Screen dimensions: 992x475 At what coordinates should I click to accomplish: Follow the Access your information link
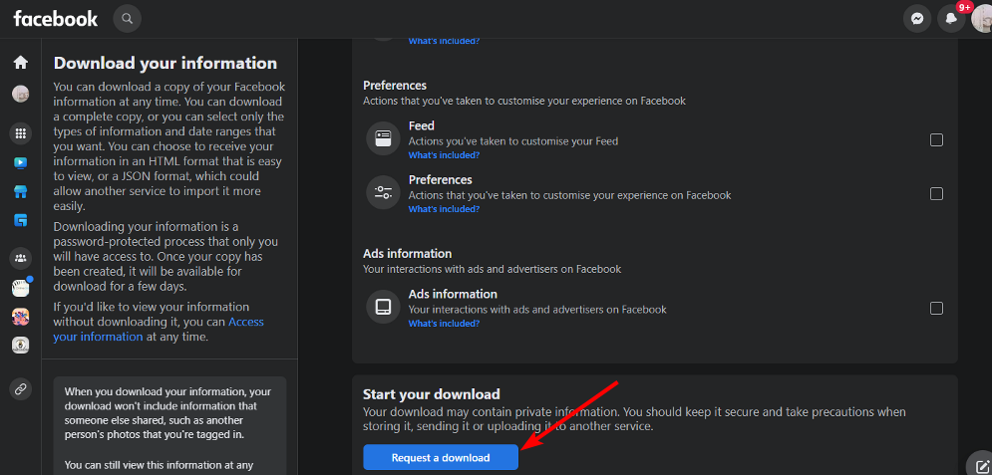point(159,329)
